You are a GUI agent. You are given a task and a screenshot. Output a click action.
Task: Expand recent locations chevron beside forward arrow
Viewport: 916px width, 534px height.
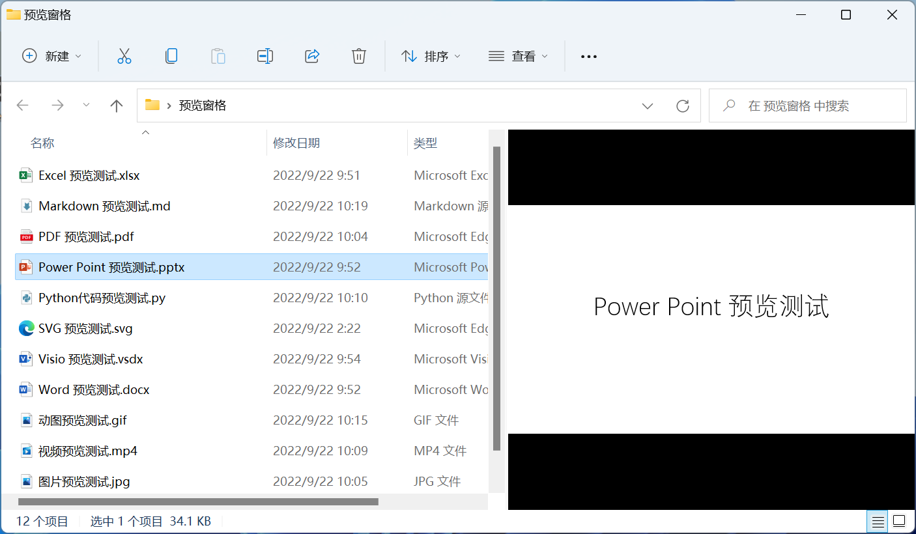pyautogui.click(x=86, y=105)
